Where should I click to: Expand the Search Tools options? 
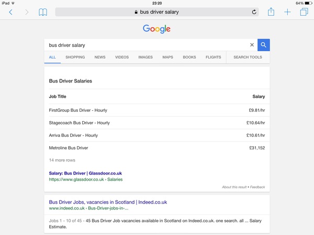[x=248, y=57]
